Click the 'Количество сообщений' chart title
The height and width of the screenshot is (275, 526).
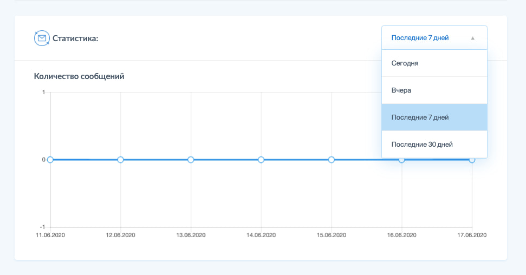(x=79, y=76)
